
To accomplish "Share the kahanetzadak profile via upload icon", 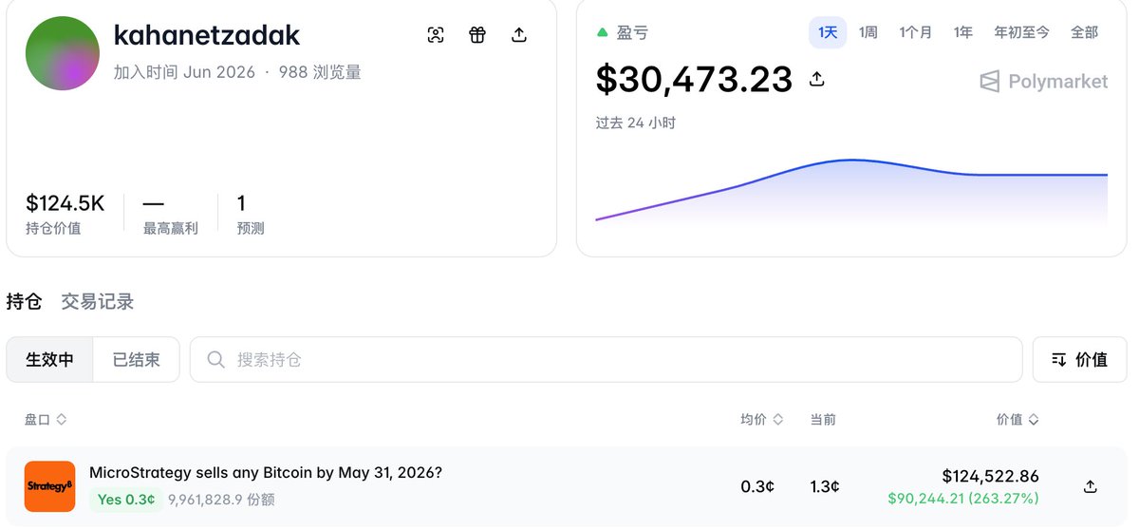I will click(x=519, y=35).
